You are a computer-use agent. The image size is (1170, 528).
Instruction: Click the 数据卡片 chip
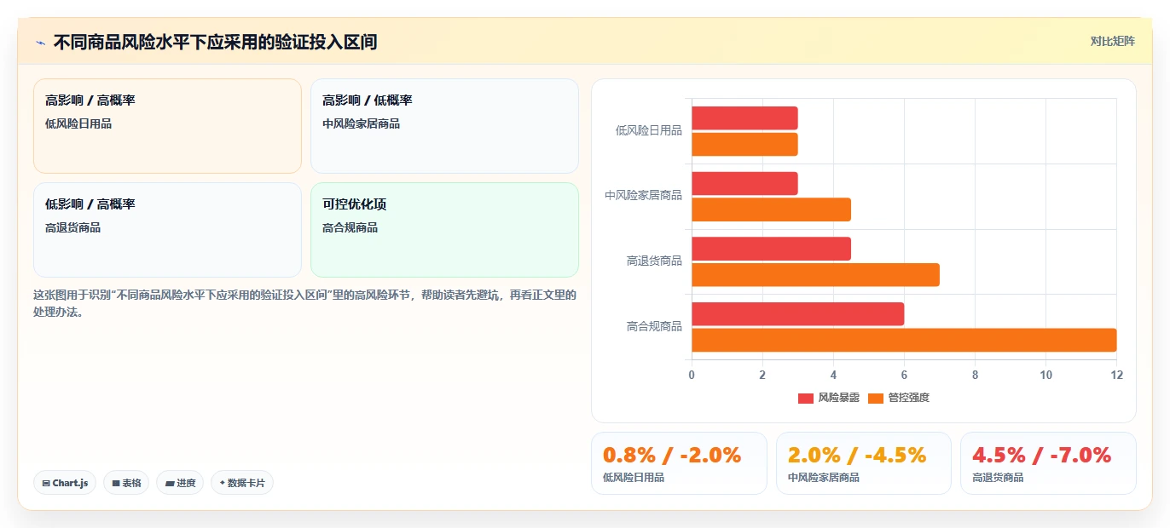[x=242, y=483]
